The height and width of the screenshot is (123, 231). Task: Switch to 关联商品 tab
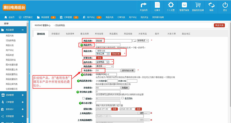[x=143, y=34]
